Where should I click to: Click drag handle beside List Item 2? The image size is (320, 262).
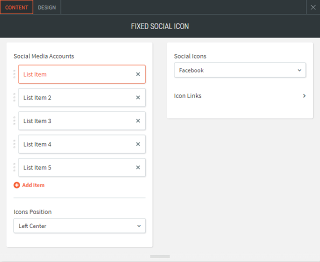[14, 97]
